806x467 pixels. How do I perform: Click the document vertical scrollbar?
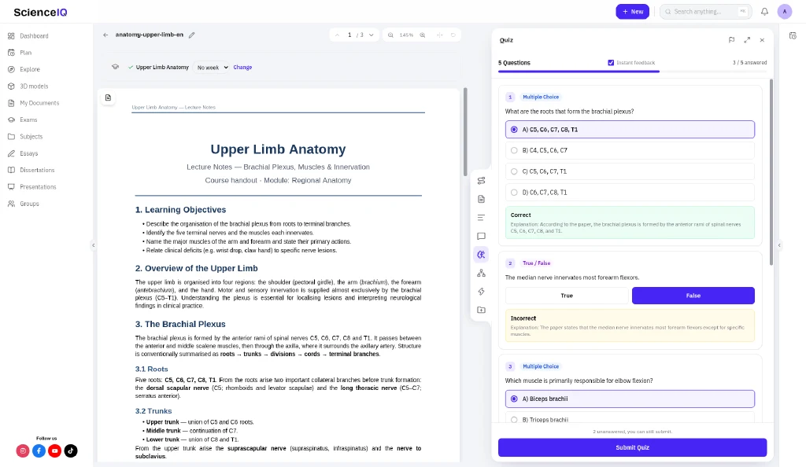pos(465,132)
